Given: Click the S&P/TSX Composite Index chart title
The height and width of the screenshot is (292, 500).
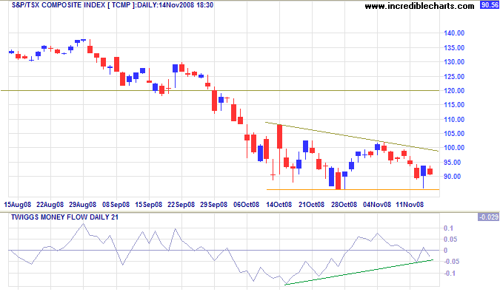Looking at the screenshot, I should [x=113, y=5].
